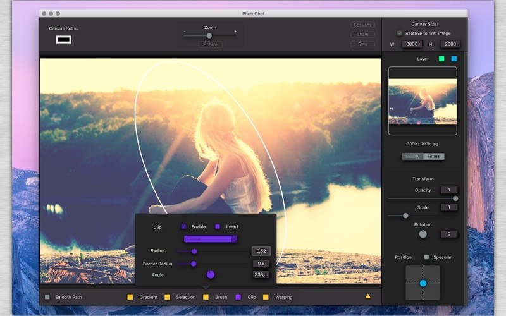Image resolution: width=506 pixels, height=316 pixels.
Task: Click the Selection tool yellow square icon
Action: pos(167,296)
